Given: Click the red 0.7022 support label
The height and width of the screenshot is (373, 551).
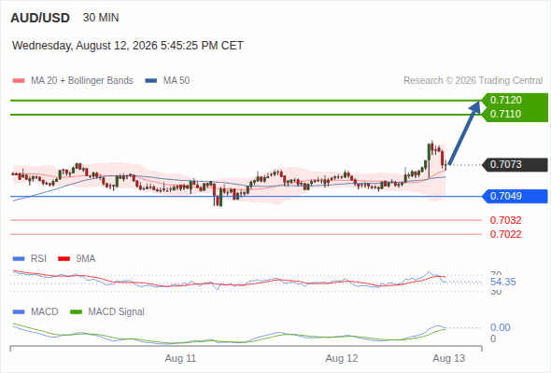Looking at the screenshot, I should [505, 234].
